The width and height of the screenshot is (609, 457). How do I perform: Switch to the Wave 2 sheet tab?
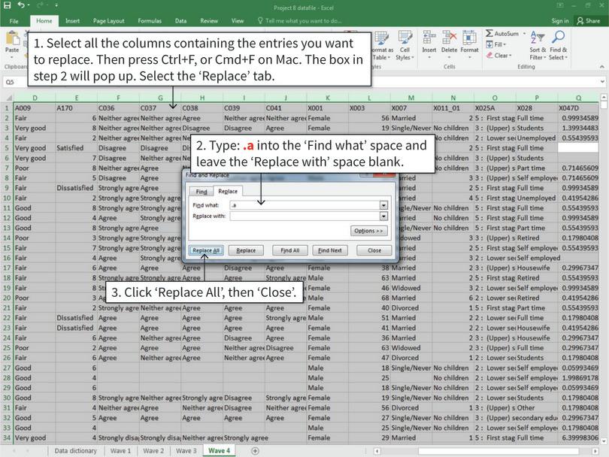pos(155,451)
